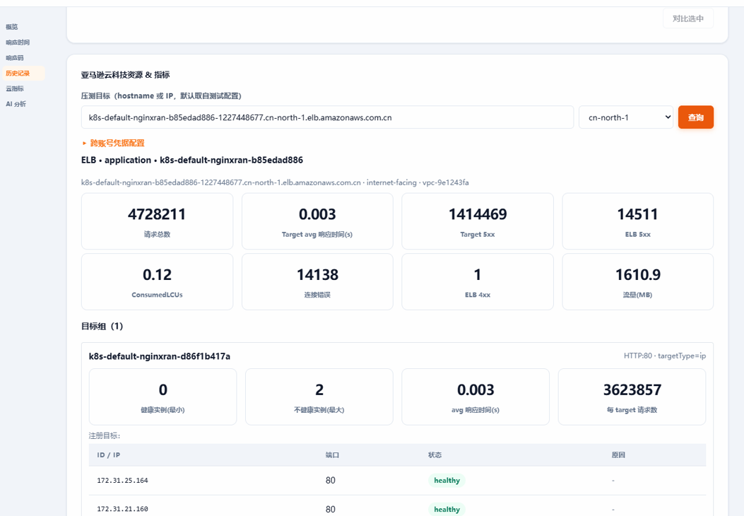The width and height of the screenshot is (744, 516).
Task: Switch to 云指标 section
Action: pos(15,89)
